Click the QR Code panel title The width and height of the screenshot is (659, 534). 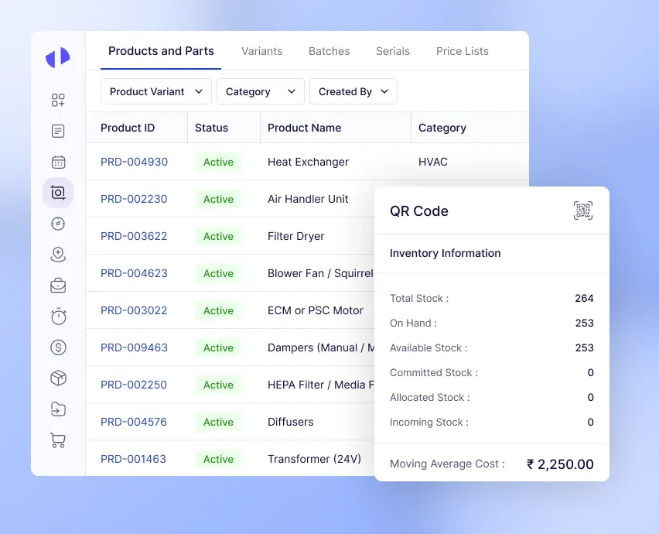[419, 211]
